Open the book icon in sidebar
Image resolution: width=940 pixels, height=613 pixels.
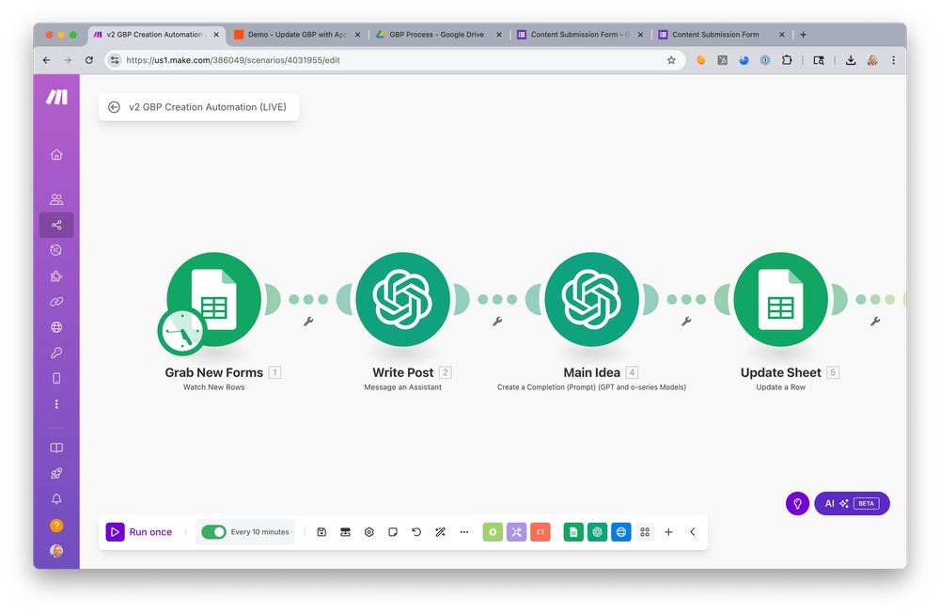pos(56,448)
